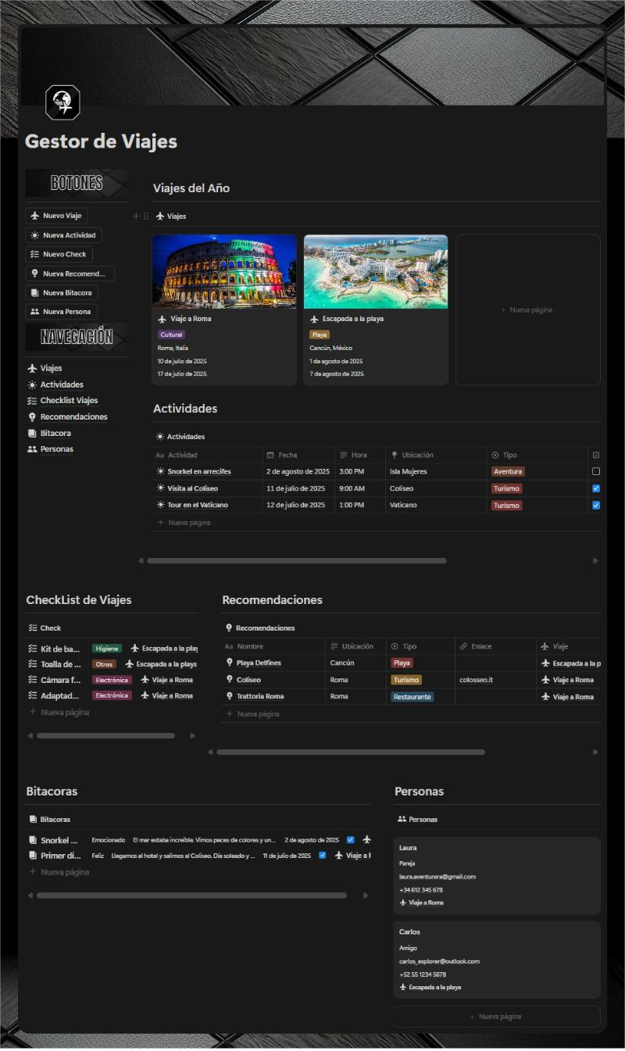Click the airplane icon in Carlos's Escapada a la playa
This screenshot has height=1051, width=625.
pos(403,987)
